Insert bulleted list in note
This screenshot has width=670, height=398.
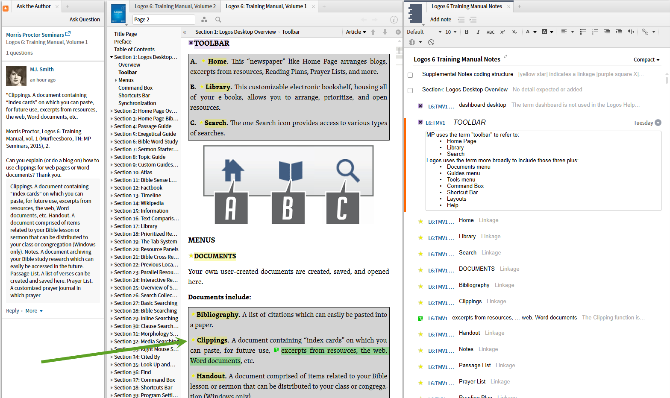(x=583, y=32)
